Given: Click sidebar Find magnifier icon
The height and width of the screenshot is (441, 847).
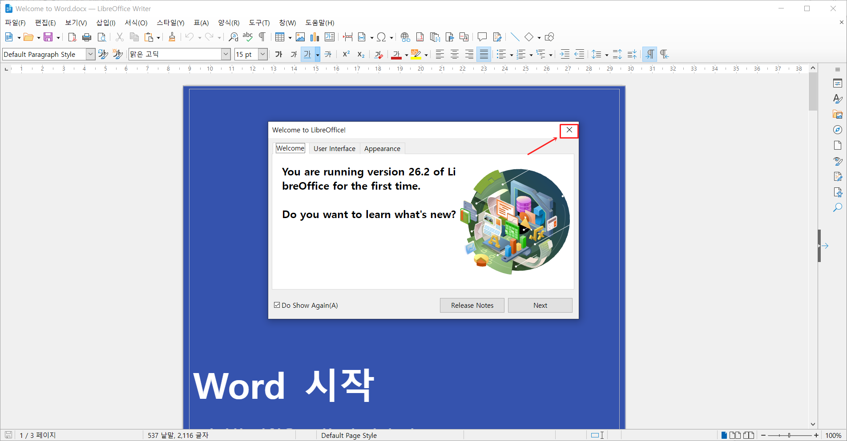Looking at the screenshot, I should pyautogui.click(x=838, y=207).
